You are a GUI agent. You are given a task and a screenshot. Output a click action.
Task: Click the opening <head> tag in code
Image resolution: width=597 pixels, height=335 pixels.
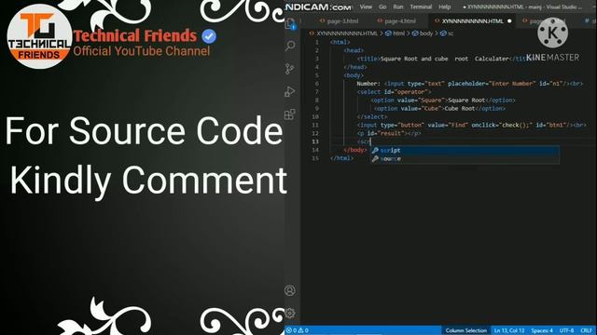[x=354, y=50]
